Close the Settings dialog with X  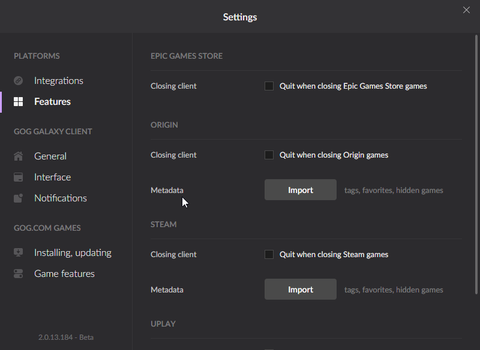click(x=466, y=10)
